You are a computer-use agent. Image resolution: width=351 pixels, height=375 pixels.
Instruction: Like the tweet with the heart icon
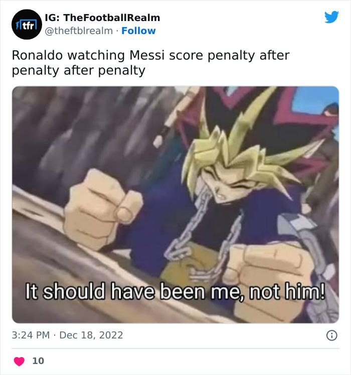[19, 361]
